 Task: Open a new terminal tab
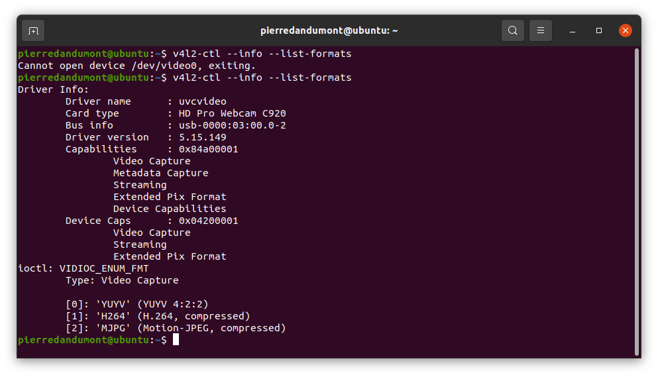point(33,30)
